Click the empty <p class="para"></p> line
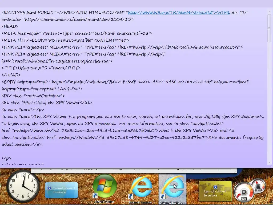The height and width of the screenshot is (205, 273). click(x=23, y=110)
